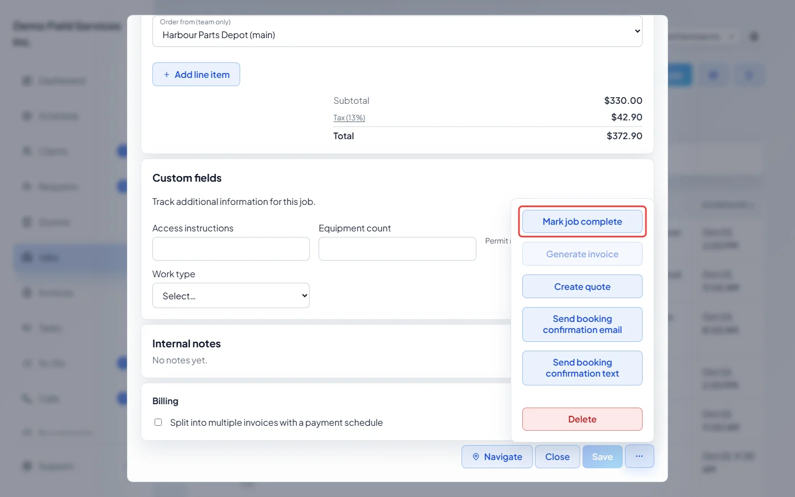Pick Create quote from the actions menu
Screen dimensions: 795x497
pos(582,287)
